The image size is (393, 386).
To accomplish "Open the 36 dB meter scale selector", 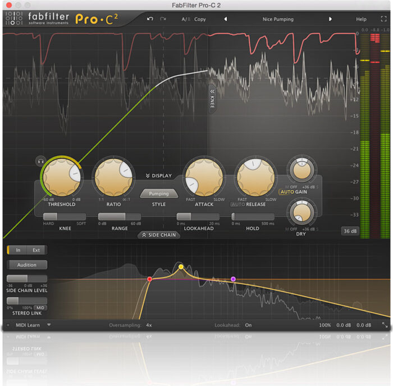I will (x=350, y=231).
